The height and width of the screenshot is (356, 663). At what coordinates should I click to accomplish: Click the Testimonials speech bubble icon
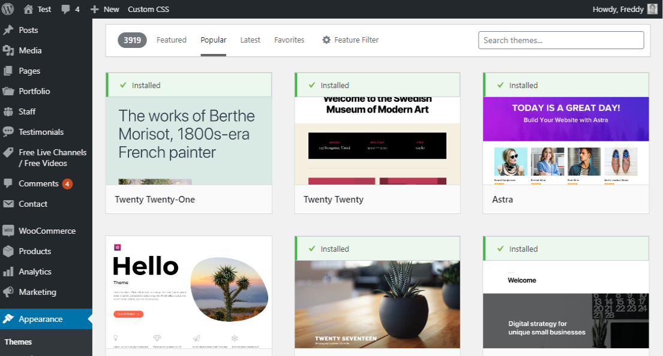coord(8,132)
